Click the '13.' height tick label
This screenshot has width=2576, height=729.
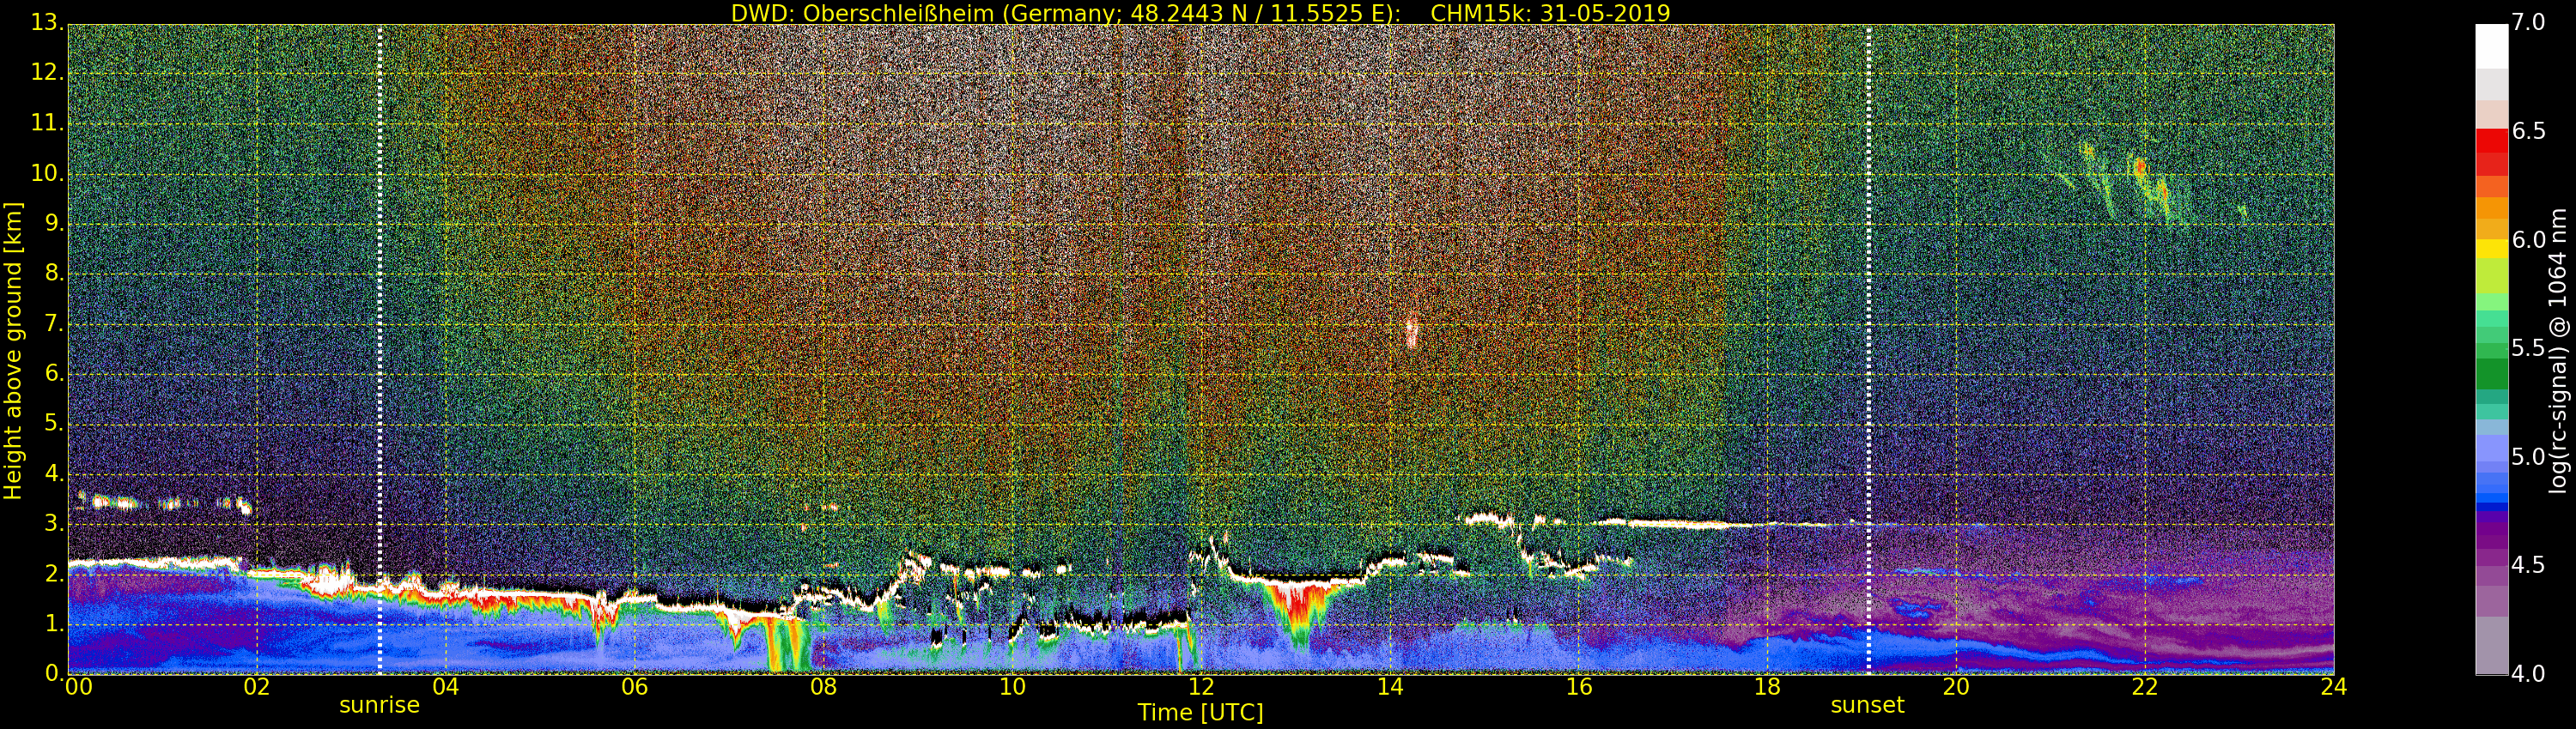tap(47, 23)
